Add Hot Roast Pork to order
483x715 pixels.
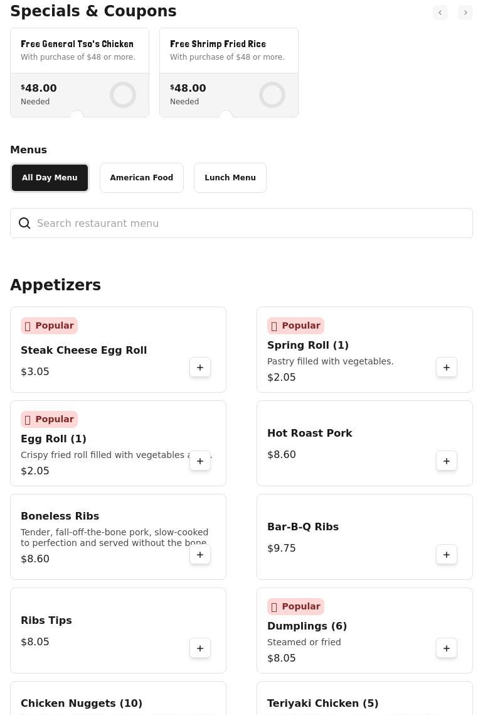(447, 461)
